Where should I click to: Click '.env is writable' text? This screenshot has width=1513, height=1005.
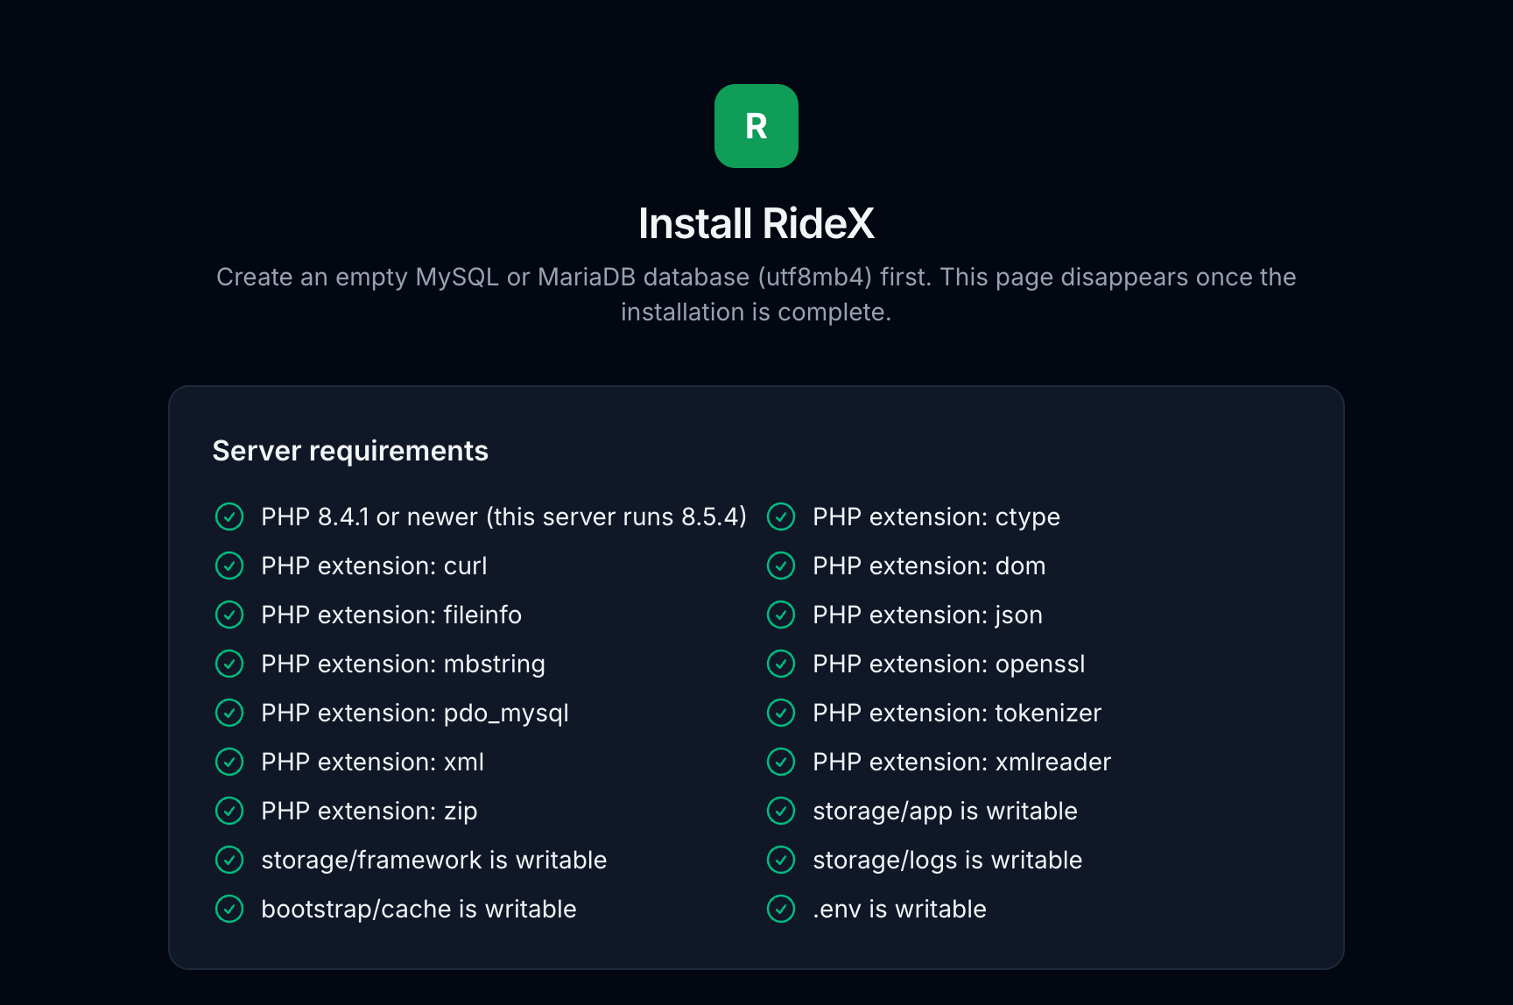tap(899, 909)
